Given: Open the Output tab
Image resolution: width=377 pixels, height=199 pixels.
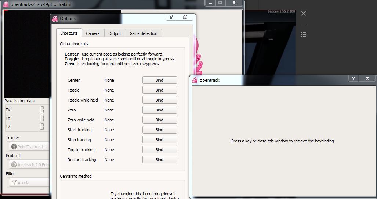Looking at the screenshot, I should 115,33.
